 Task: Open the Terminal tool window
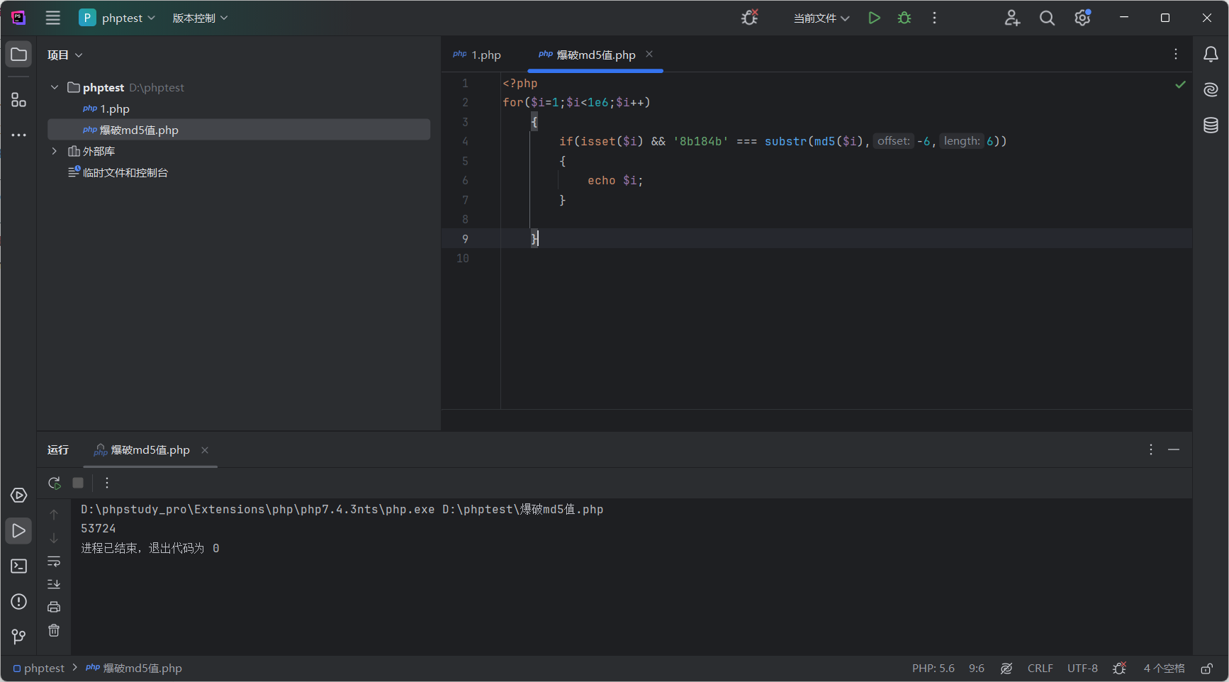click(x=19, y=566)
